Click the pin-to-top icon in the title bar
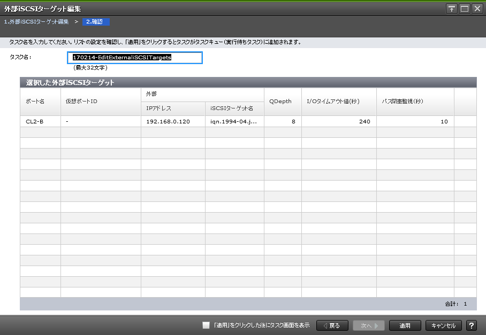486x335 pixels. pyautogui.click(x=452, y=9)
